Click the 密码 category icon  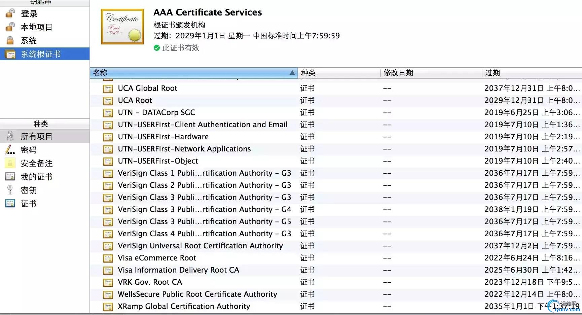(10, 150)
